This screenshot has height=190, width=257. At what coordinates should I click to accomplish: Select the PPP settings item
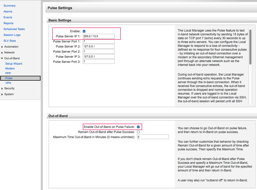point(8,73)
